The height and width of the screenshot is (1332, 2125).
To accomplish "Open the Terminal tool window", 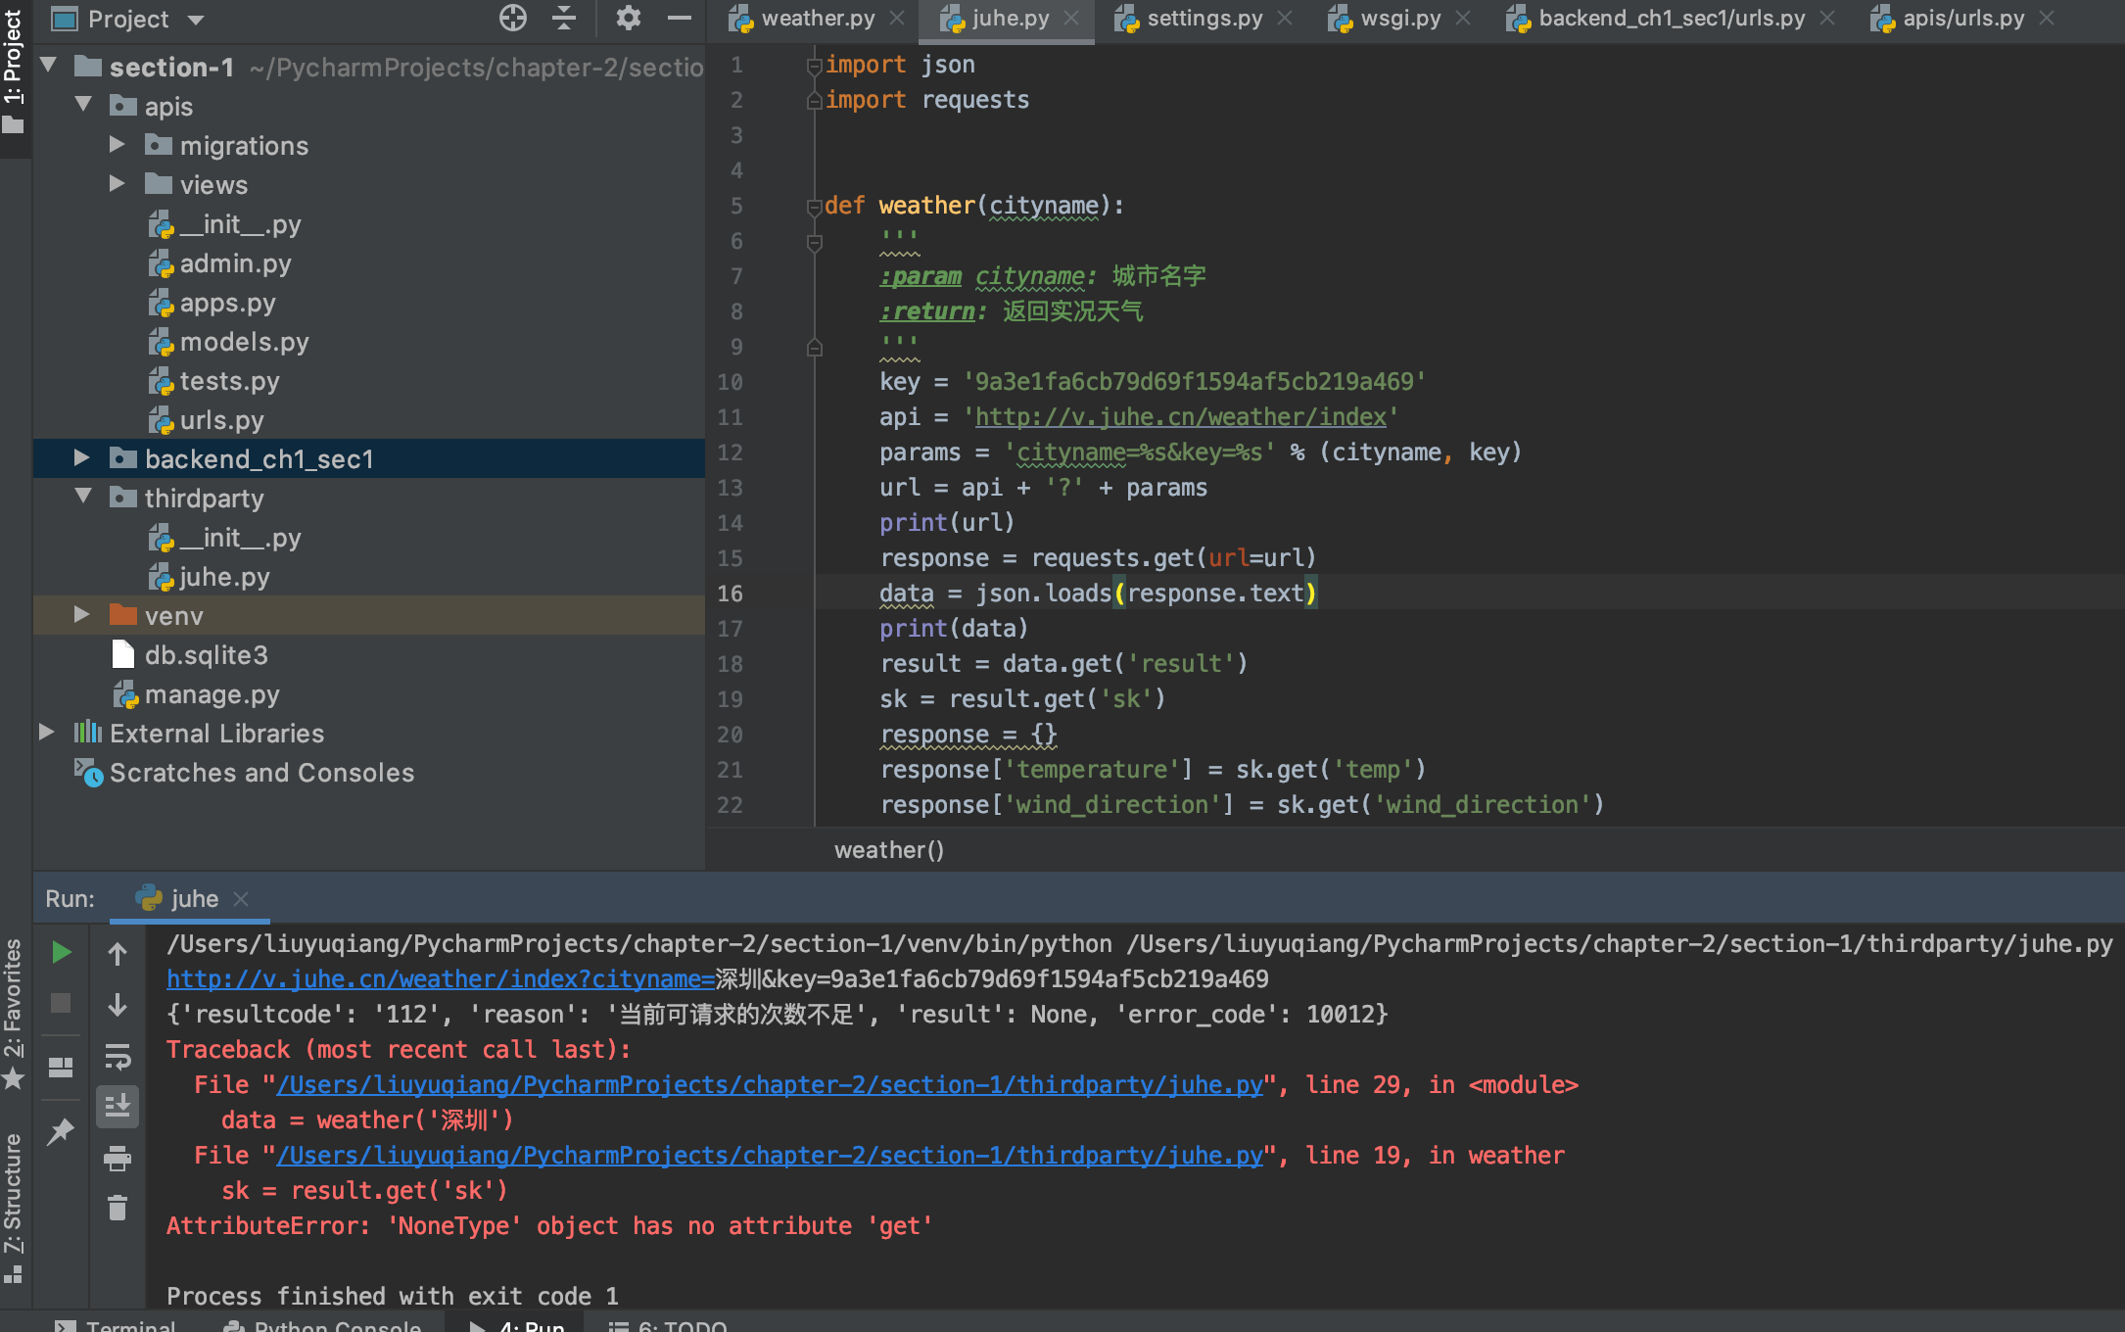I will (116, 1324).
